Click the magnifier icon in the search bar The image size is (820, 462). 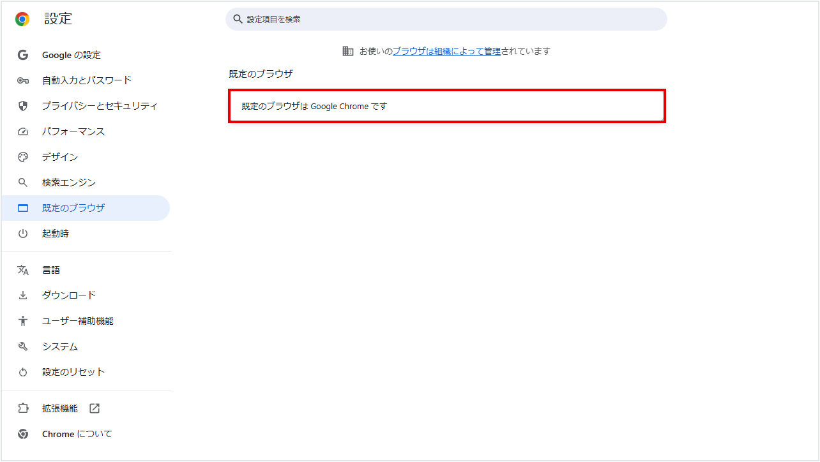[238, 19]
